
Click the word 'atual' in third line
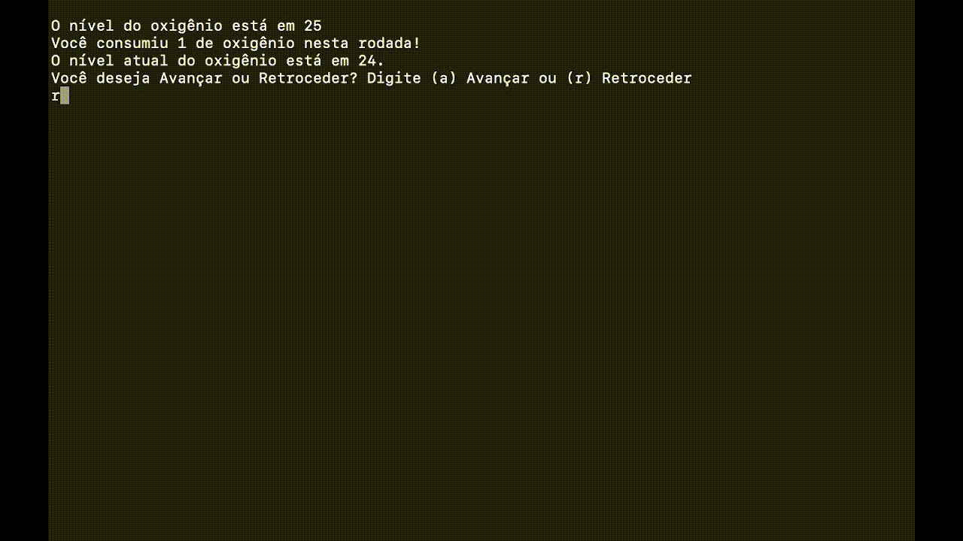(x=146, y=61)
